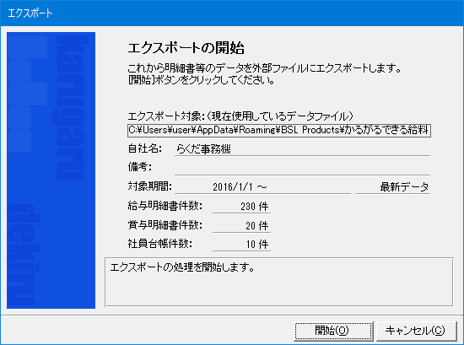
Task: Click the 社員台帳件数 value 10 件
Action: click(x=241, y=244)
